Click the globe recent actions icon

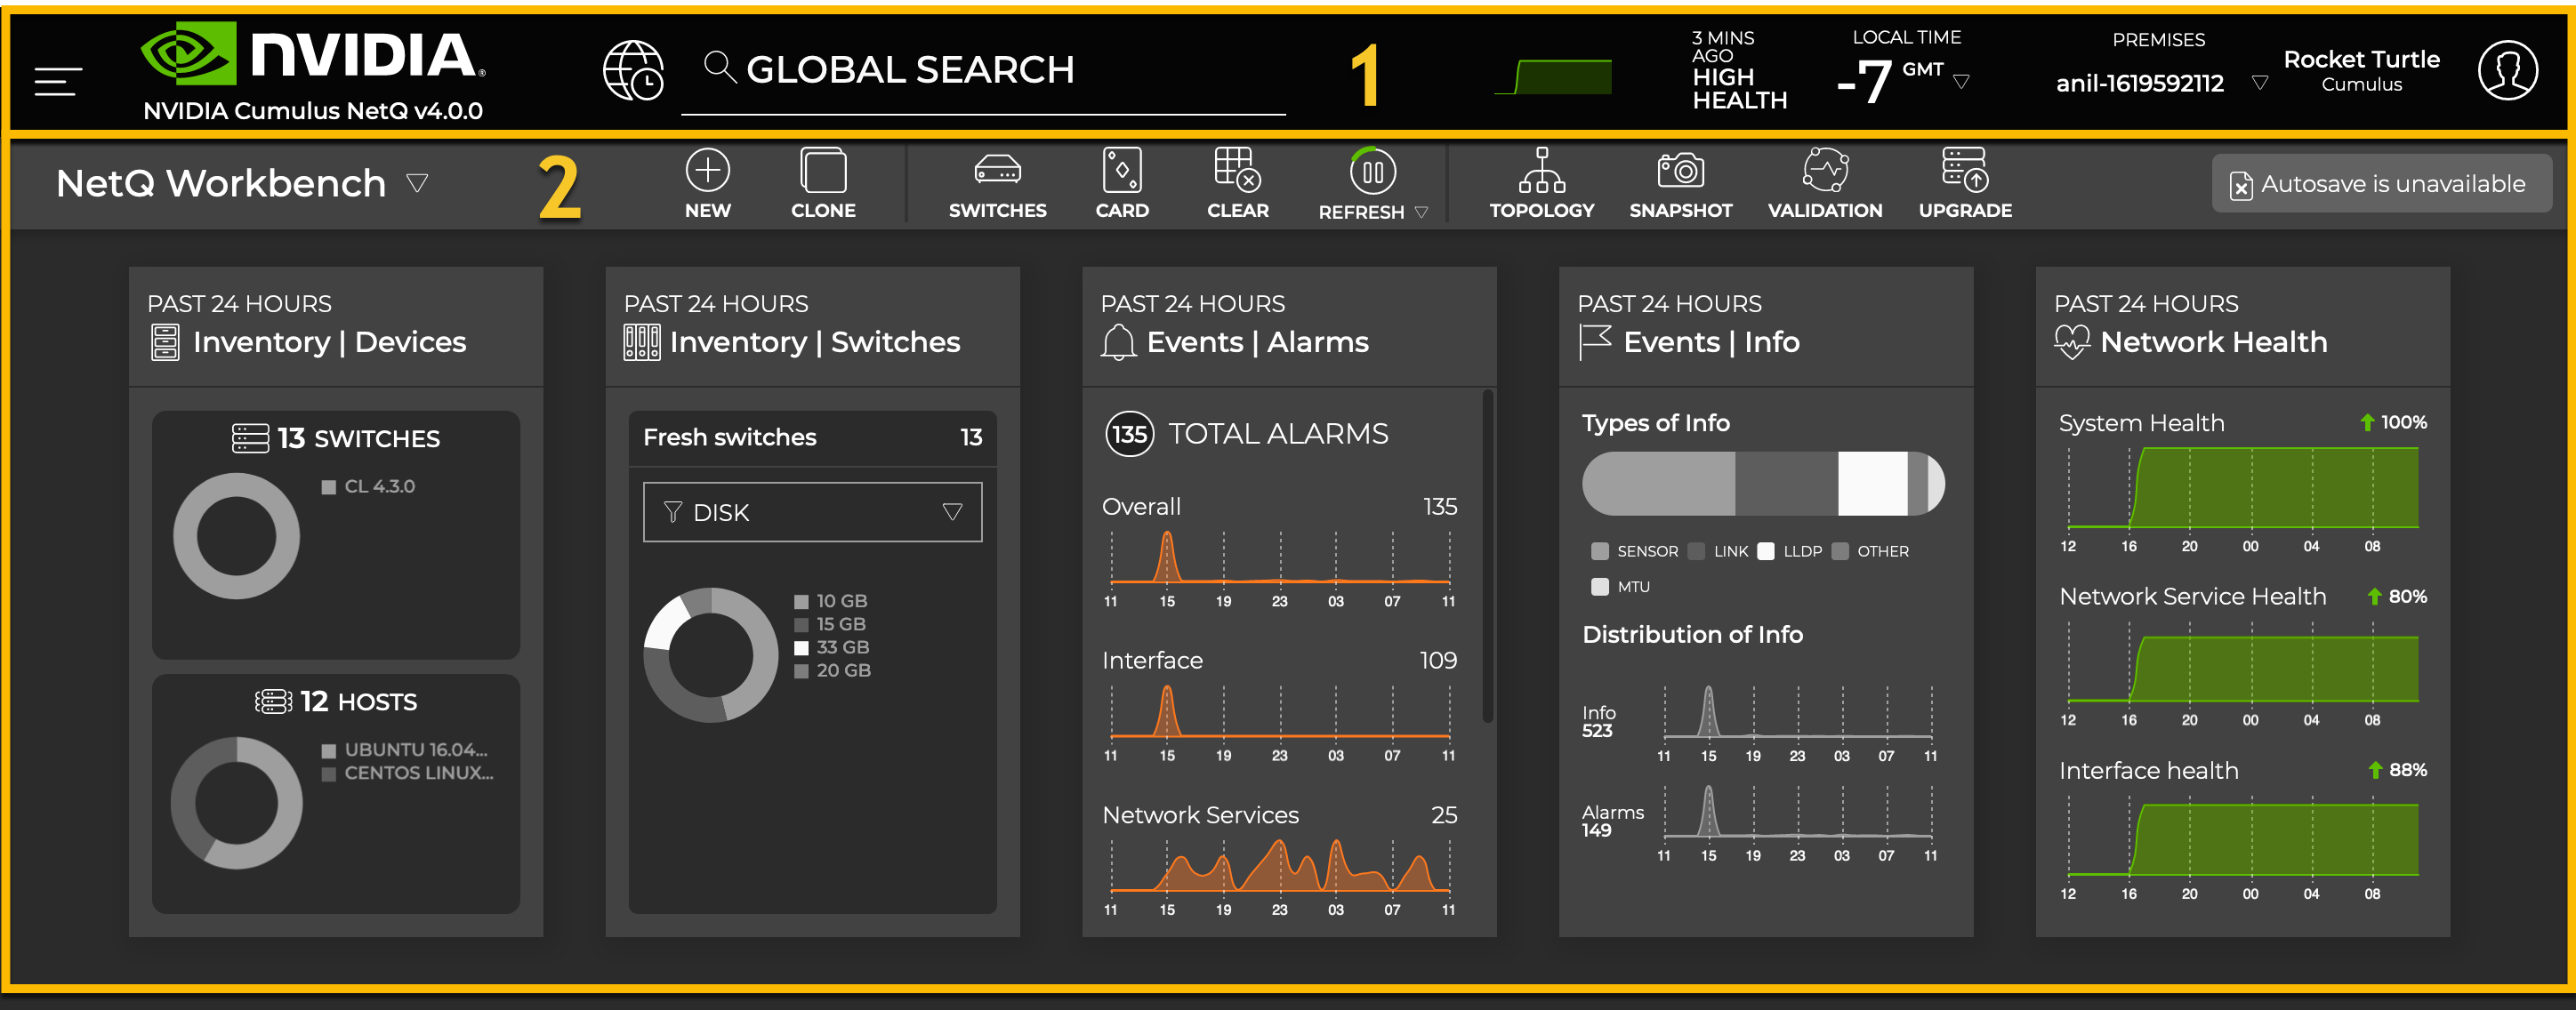(x=633, y=71)
